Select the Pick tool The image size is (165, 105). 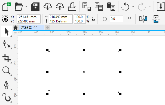(x=7, y=31)
